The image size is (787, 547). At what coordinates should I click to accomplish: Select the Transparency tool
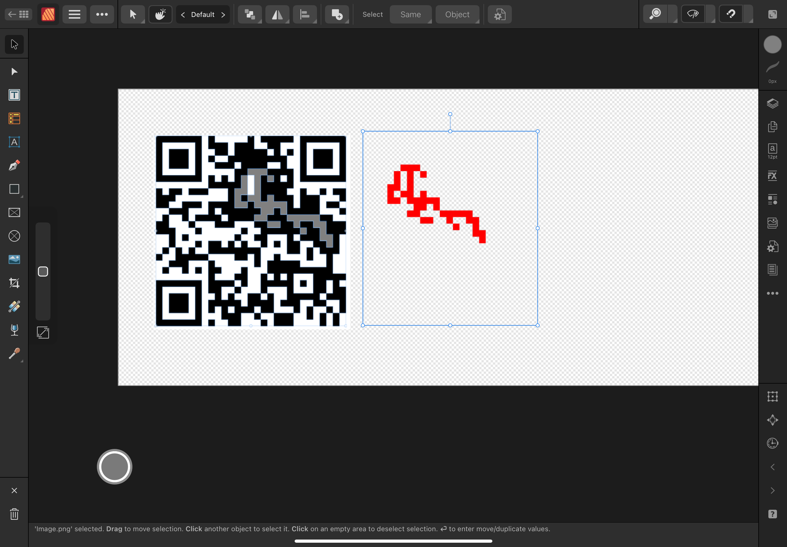14,330
